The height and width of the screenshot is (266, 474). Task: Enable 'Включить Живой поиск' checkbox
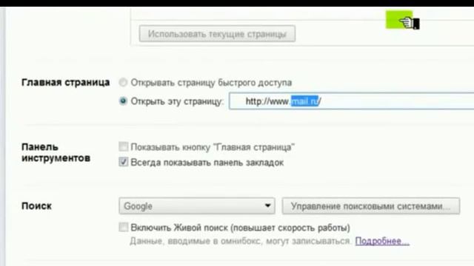[124, 227]
